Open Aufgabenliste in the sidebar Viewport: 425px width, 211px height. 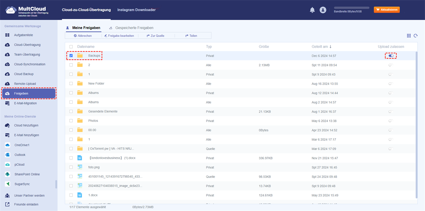(23, 35)
